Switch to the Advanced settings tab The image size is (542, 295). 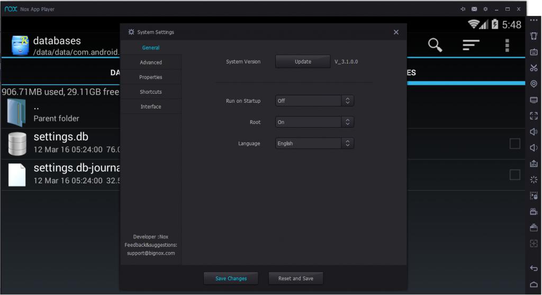(x=151, y=62)
